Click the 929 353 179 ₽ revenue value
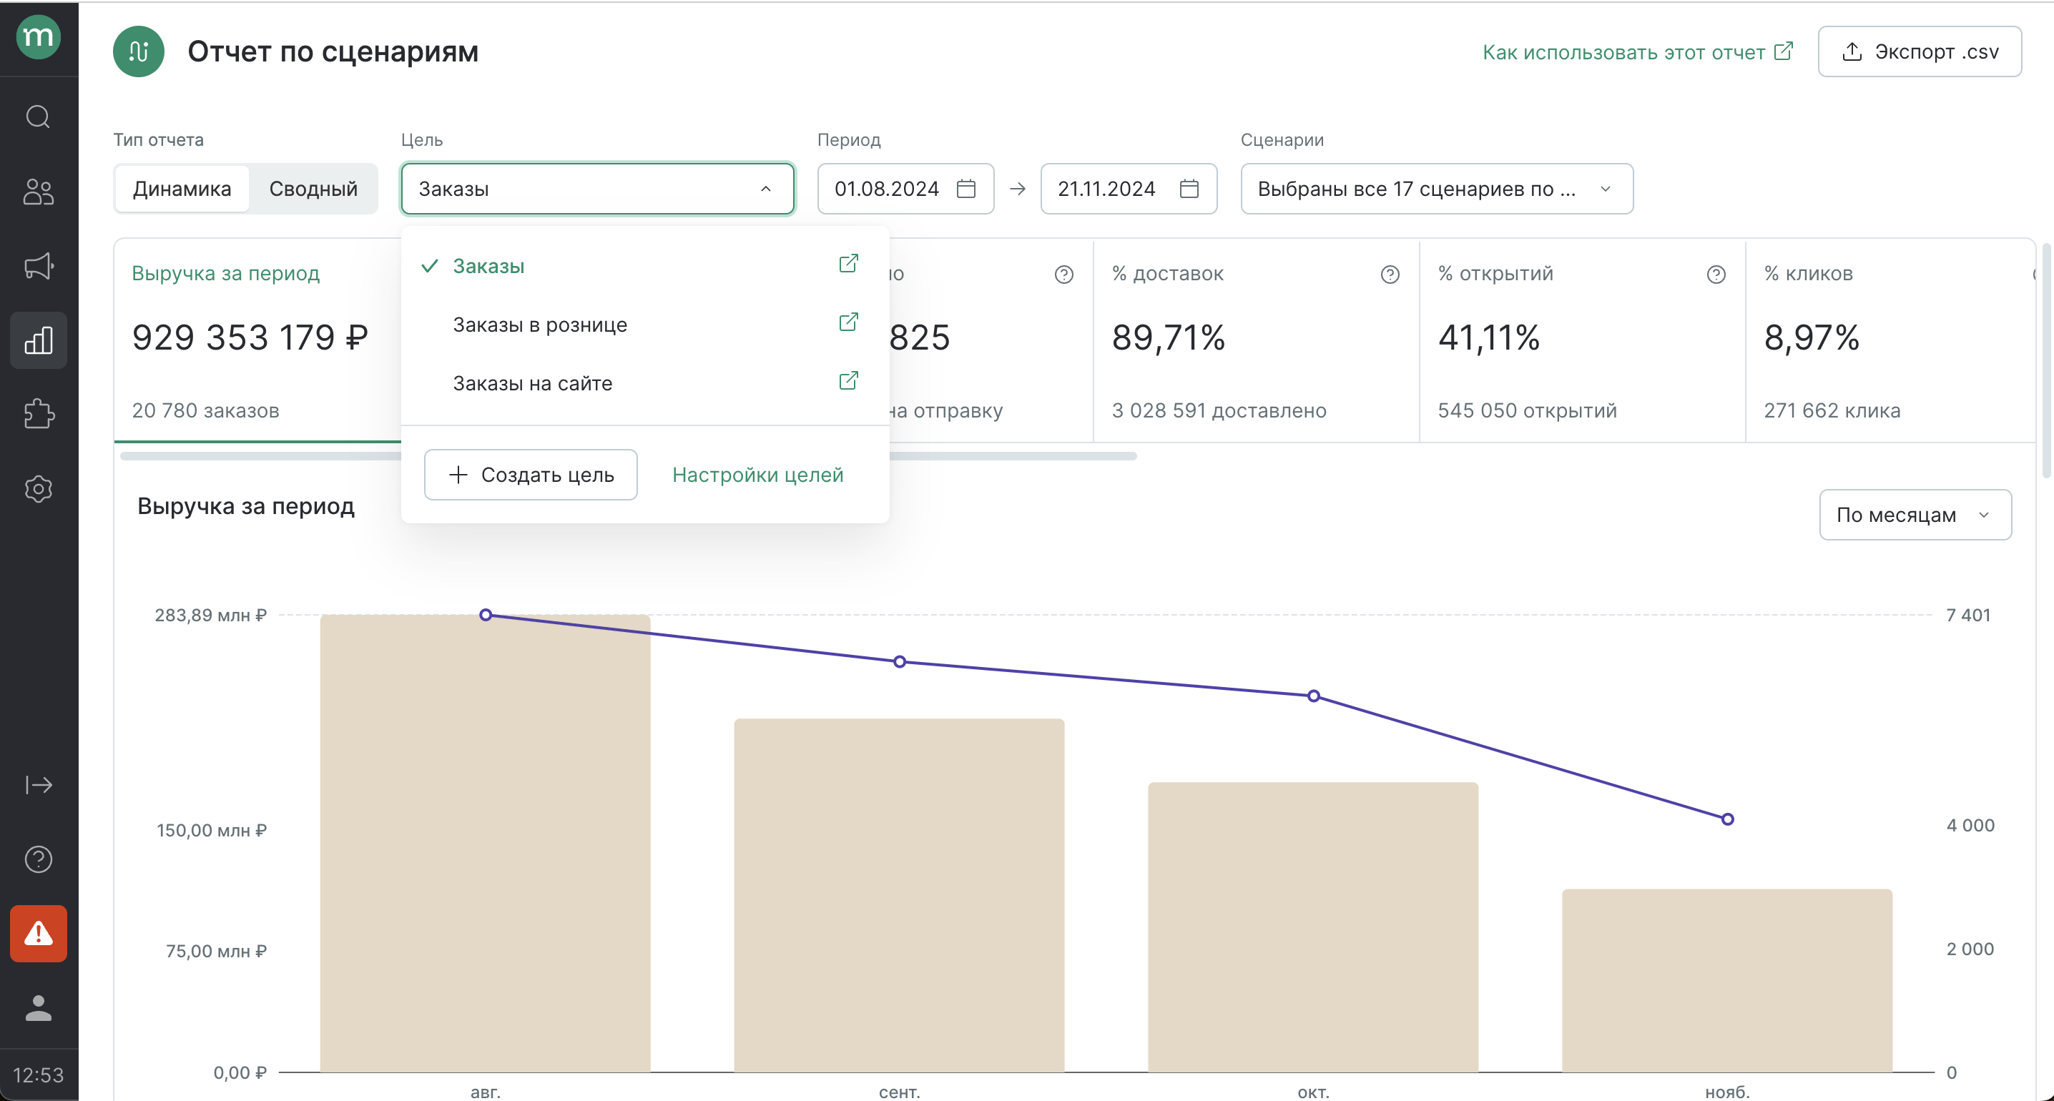 [x=250, y=338]
